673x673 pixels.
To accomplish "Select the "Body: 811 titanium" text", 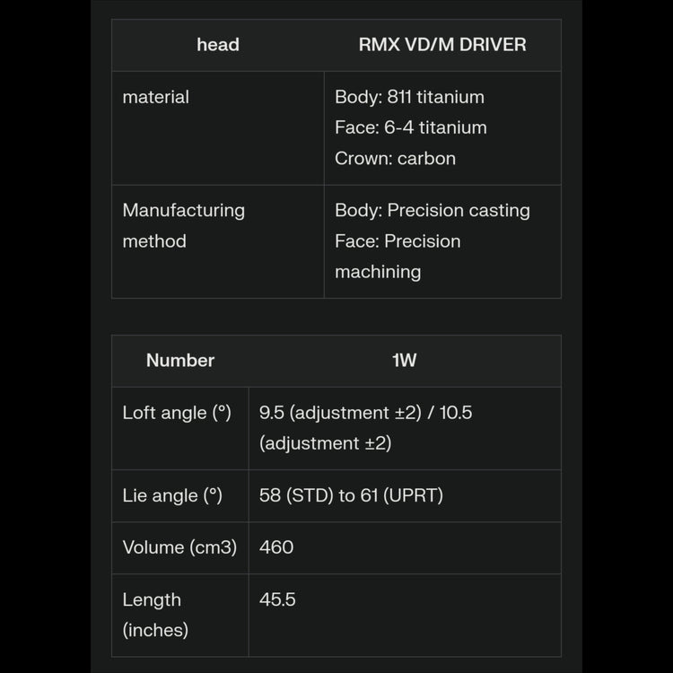I will pyautogui.click(x=409, y=97).
